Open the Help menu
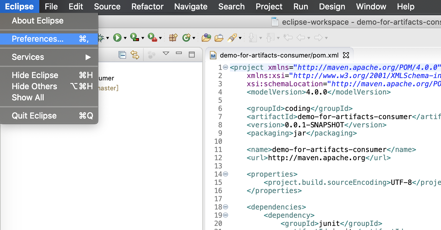The width and height of the screenshot is (441, 230). (x=406, y=6)
